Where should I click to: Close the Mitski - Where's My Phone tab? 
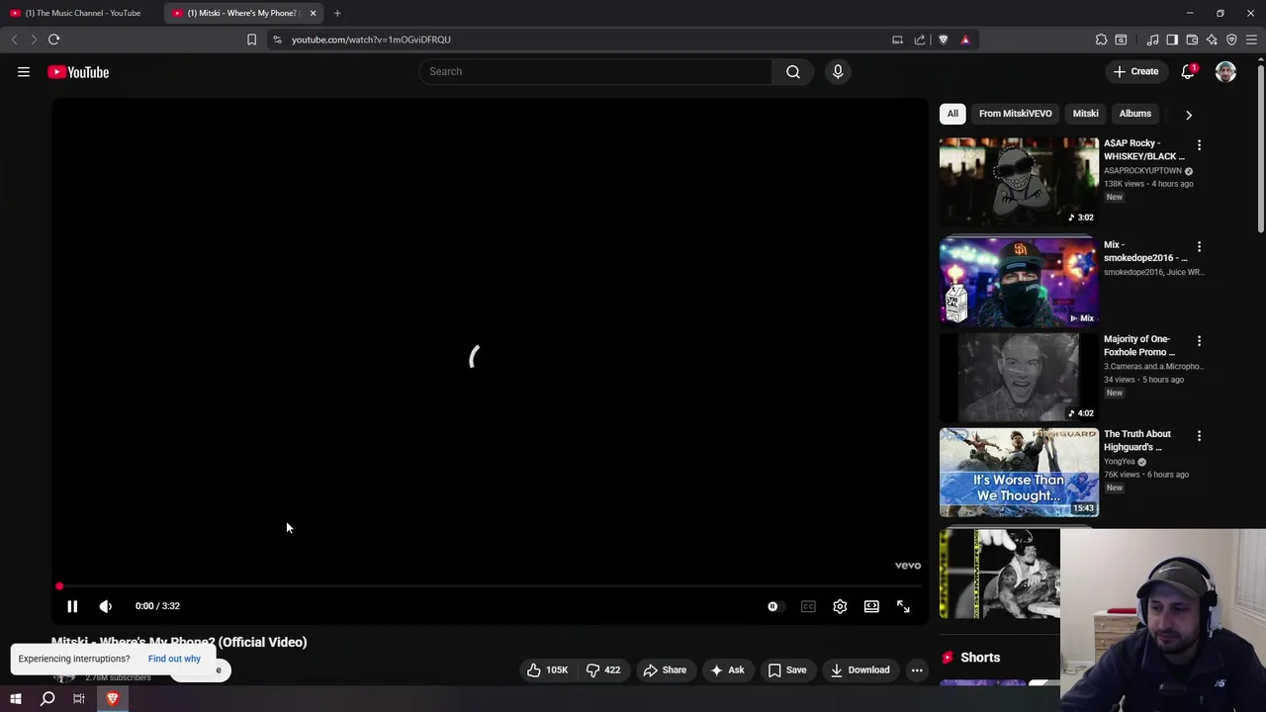point(313,13)
